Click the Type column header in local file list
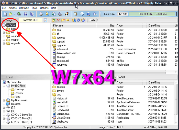The image size is (179, 130). [x=129, y=82]
